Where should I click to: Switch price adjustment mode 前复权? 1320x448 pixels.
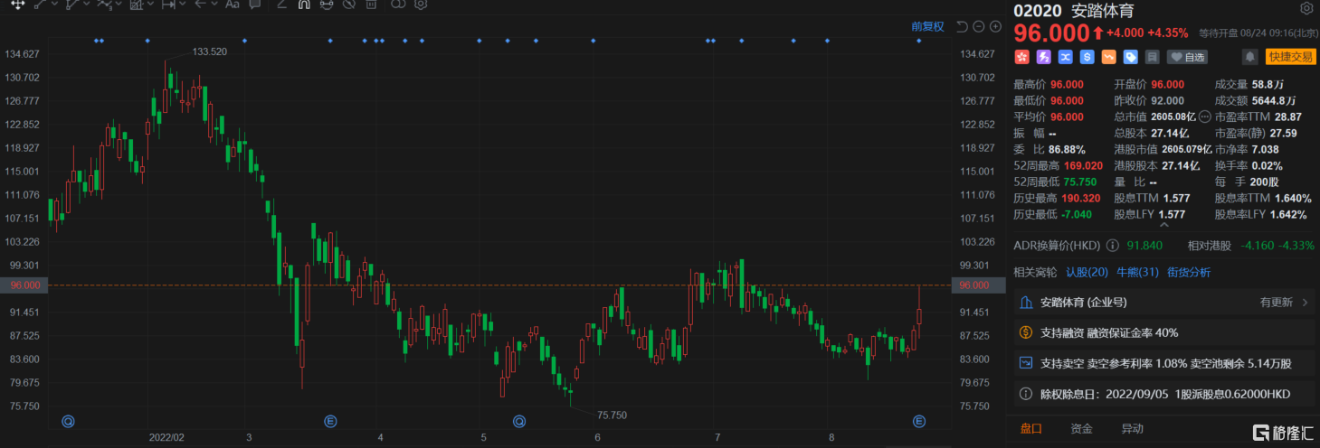click(x=927, y=26)
